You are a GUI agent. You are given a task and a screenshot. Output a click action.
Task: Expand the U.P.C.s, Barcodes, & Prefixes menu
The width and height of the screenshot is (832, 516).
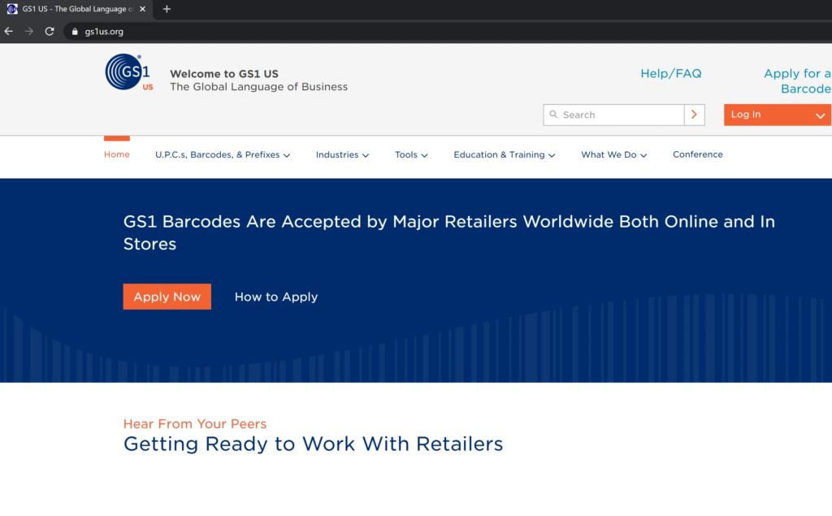tap(223, 154)
